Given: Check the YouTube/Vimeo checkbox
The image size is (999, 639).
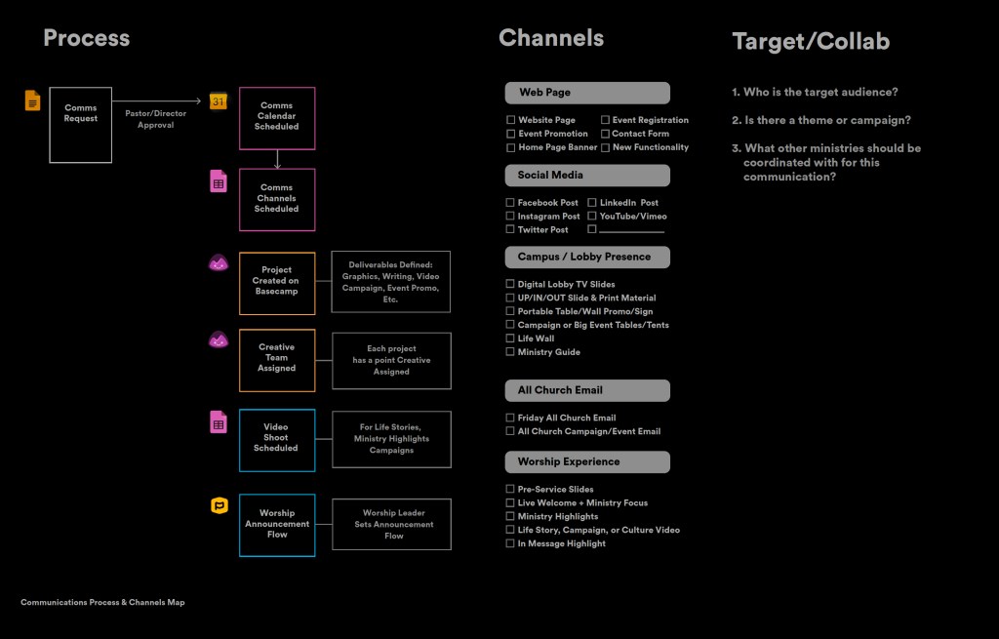Looking at the screenshot, I should 592,217.
